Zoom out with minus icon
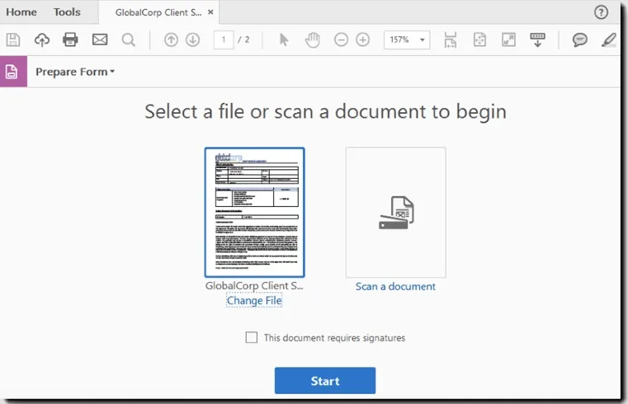This screenshot has width=628, height=404. (x=342, y=40)
